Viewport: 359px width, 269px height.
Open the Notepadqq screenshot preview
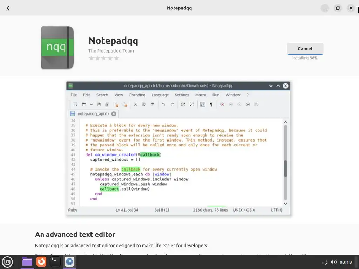(x=178, y=148)
